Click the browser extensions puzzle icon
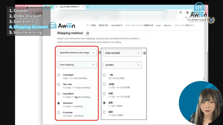Screen dimensions: 223x125 (180, 12)
